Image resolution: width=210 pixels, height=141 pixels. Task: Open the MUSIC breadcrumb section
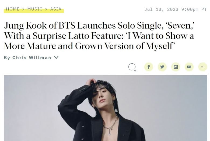point(35,9)
